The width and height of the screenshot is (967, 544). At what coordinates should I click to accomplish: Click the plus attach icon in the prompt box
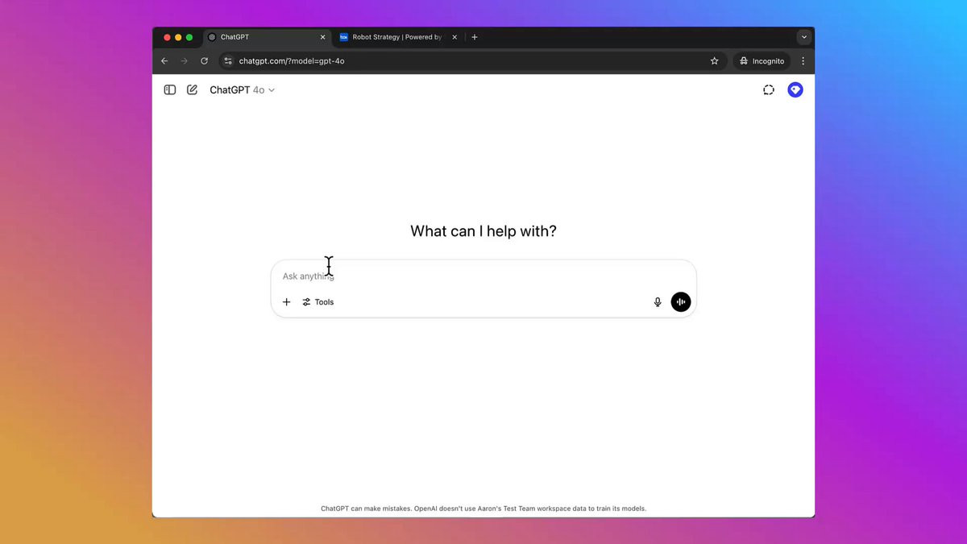pyautogui.click(x=286, y=302)
